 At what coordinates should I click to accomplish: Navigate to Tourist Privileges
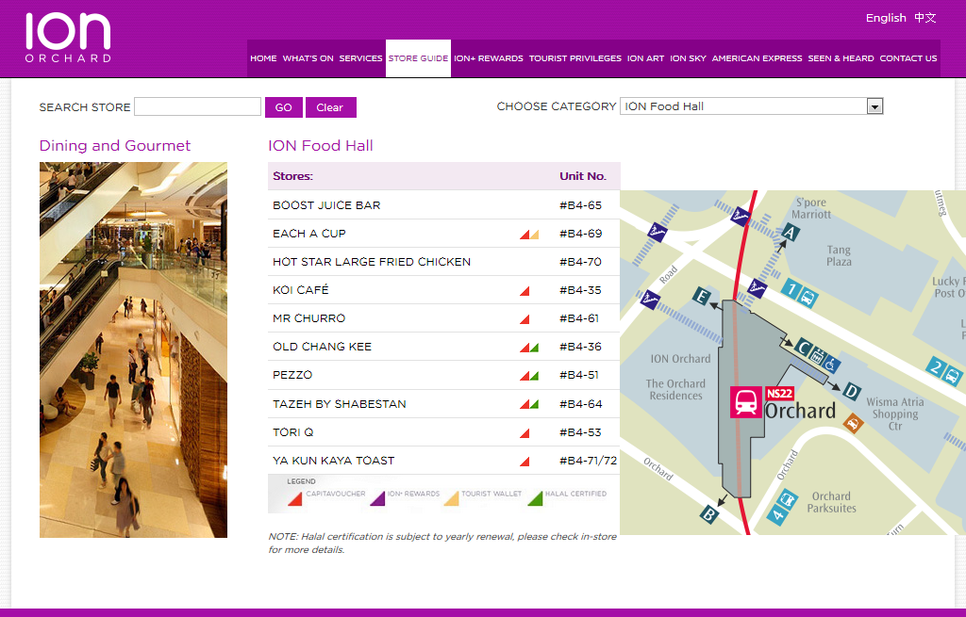pyautogui.click(x=575, y=58)
